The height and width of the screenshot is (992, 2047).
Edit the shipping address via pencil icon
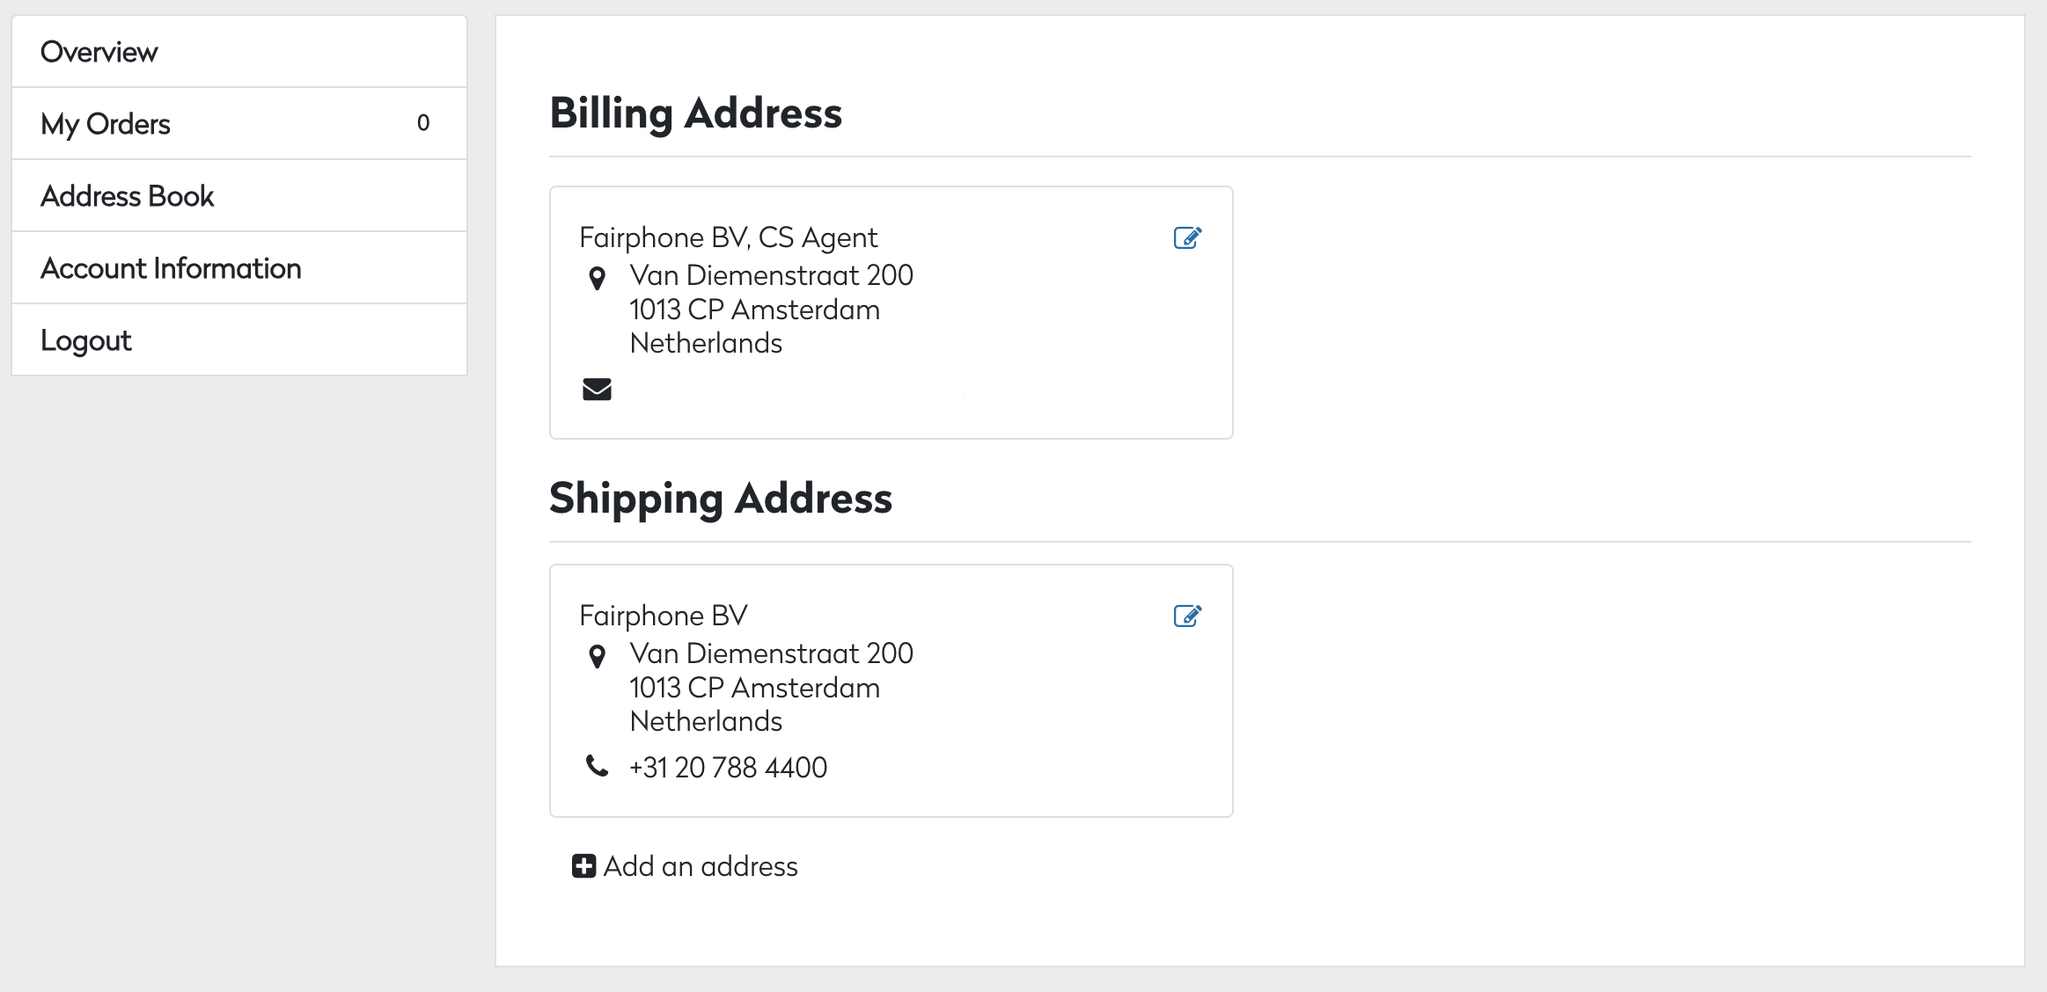1186,616
